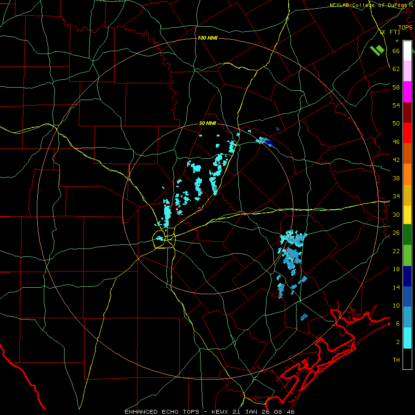
Task: Click the green striped echo in the upper right
Action: pyautogui.click(x=377, y=50)
